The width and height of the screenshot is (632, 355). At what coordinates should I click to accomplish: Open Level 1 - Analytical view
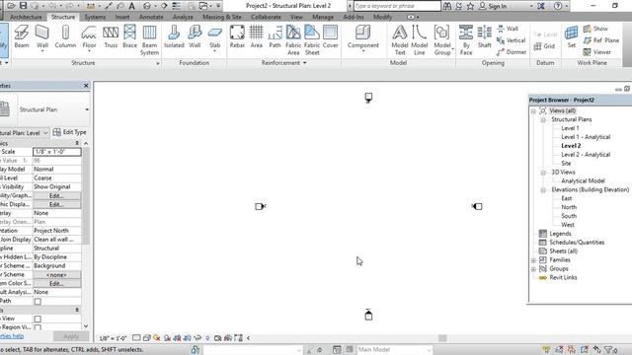586,137
